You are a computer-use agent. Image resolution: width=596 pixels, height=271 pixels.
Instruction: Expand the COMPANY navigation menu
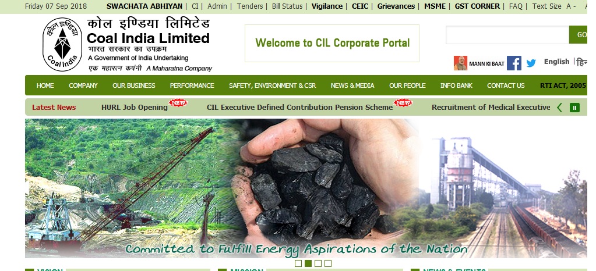83,85
